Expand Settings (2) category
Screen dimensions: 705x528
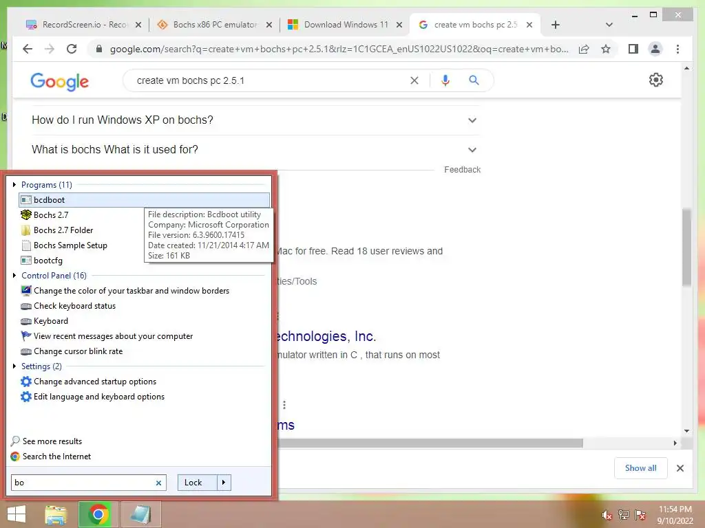[14, 366]
